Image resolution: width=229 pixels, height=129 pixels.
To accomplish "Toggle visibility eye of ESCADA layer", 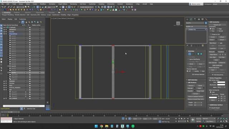I will coord(6,32).
